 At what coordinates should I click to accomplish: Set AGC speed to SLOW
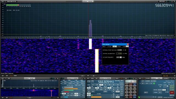pyautogui.click(x=118, y=97)
